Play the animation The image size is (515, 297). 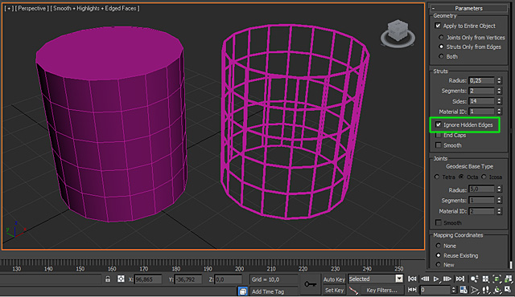pos(436,279)
